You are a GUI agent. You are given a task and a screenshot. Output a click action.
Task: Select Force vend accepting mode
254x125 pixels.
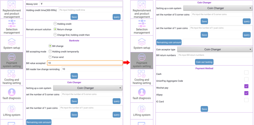click(50, 57)
